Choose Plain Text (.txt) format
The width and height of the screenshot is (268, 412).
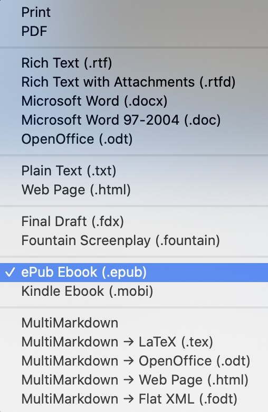(134, 171)
